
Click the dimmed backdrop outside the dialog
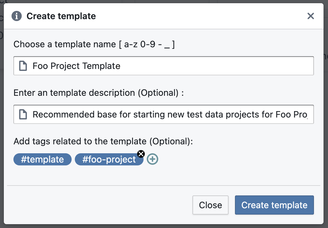[x=2, y=125]
